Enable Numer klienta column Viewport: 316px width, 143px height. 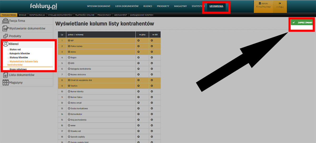(x=69, y=91)
